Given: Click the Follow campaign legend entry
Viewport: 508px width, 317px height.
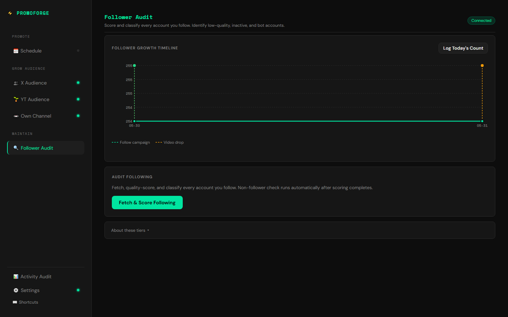Looking at the screenshot, I should (x=131, y=142).
